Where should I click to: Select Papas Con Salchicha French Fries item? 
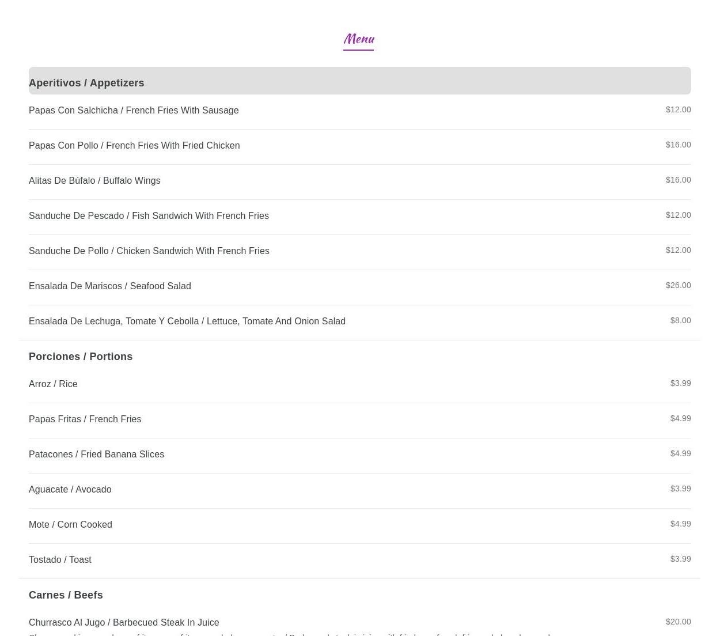pyautogui.click(x=134, y=111)
